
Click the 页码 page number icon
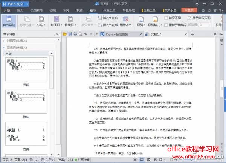[140, 18]
